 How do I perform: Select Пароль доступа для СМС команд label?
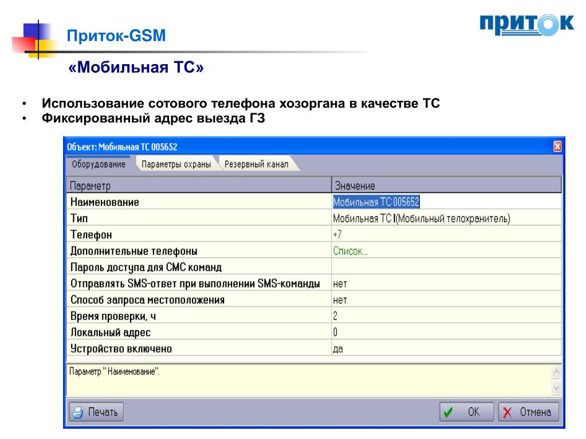click(145, 267)
